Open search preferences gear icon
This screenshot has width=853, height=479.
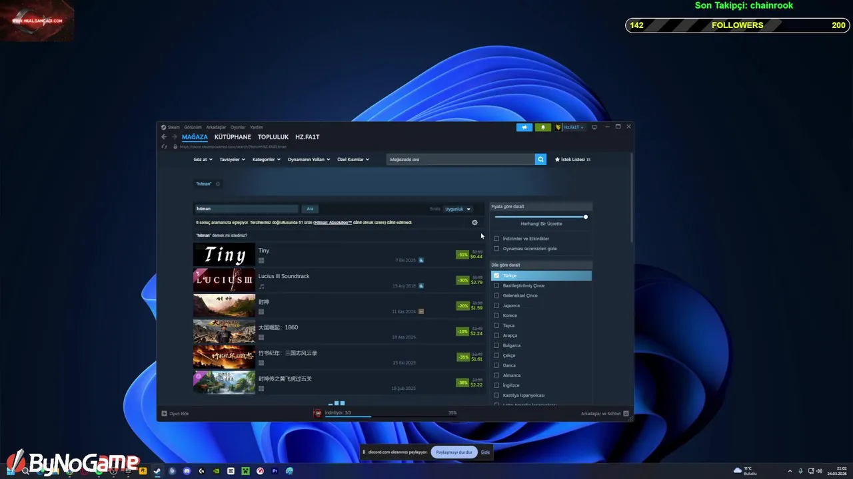coord(474,223)
